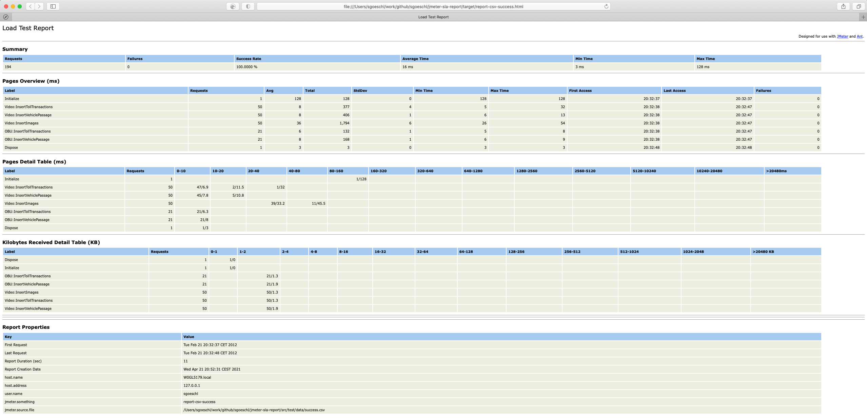The width and height of the screenshot is (867, 418).
Task: Open the Share menu icon
Action: pos(843,6)
